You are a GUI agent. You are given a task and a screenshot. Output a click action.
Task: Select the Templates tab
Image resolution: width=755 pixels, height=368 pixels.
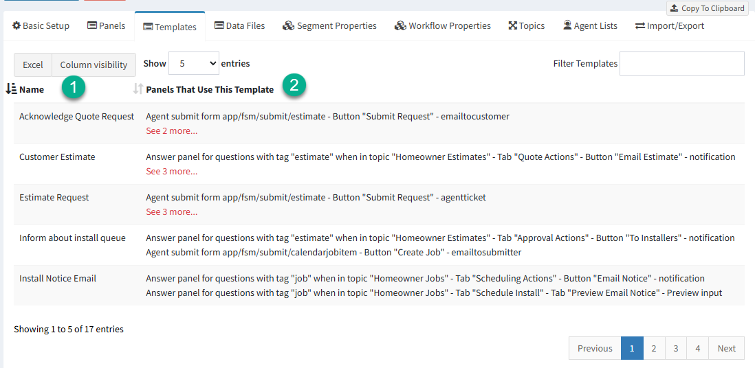[x=170, y=27]
